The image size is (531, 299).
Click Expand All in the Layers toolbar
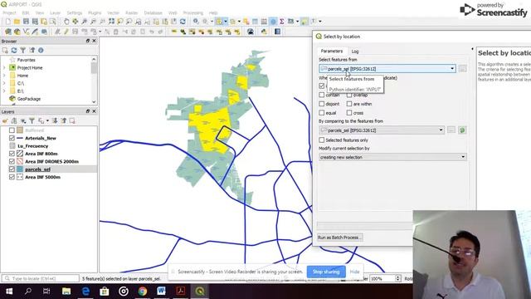(55, 120)
